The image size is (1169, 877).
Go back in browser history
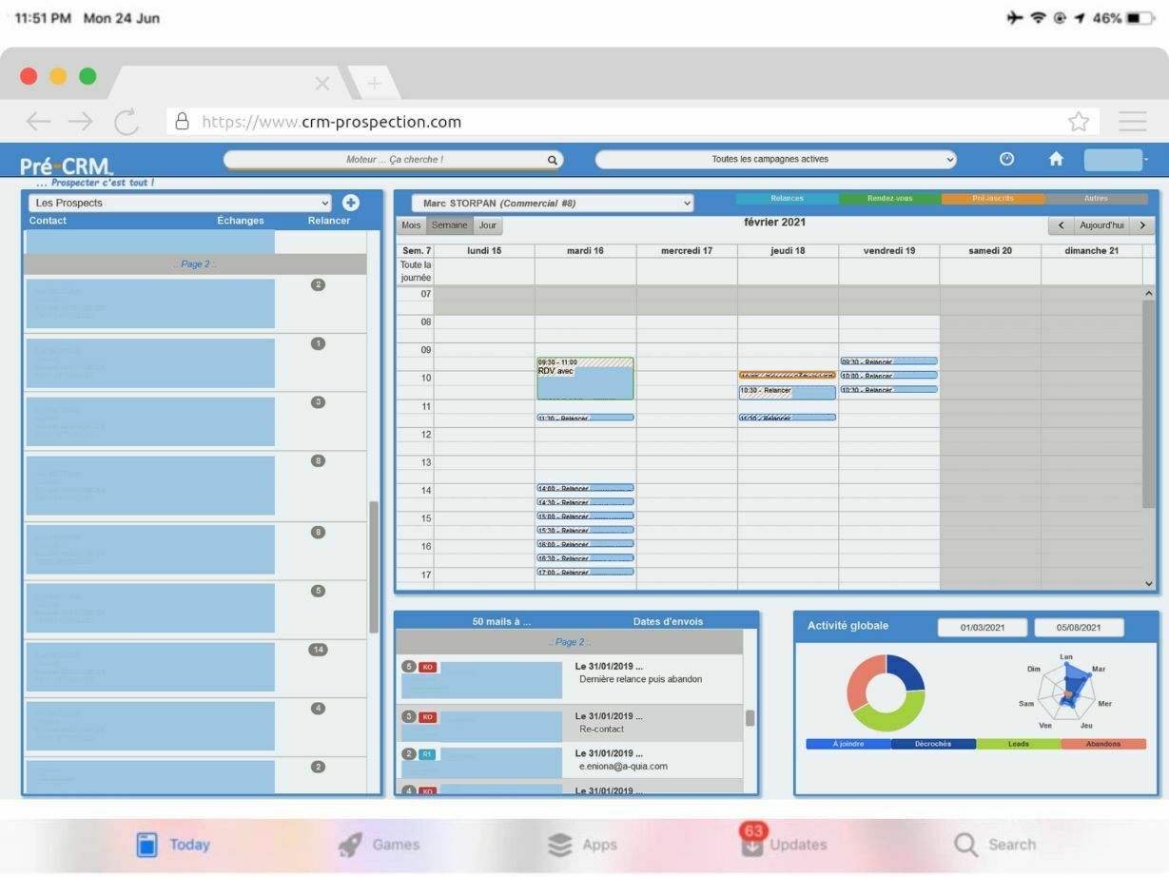pos(38,122)
